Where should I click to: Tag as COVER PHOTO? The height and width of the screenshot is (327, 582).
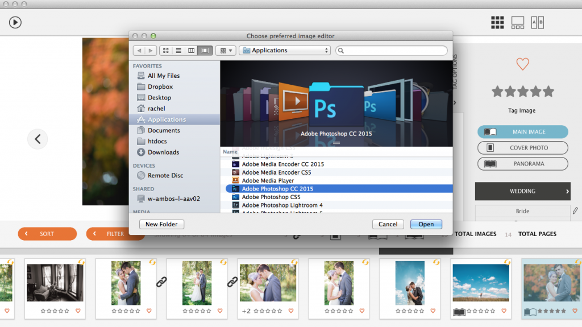tap(523, 148)
